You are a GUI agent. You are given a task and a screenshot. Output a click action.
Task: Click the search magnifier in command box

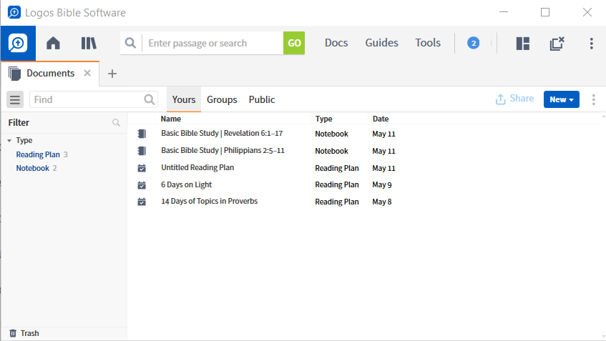131,43
